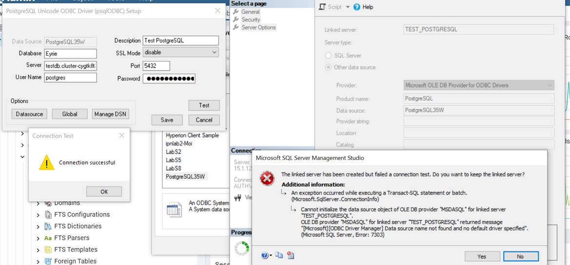The image size is (570, 265).
Task: Expand the FTS Templates tree node
Action: coord(38,249)
